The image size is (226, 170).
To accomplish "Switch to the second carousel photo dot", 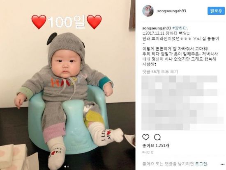I will pos(68,167).
